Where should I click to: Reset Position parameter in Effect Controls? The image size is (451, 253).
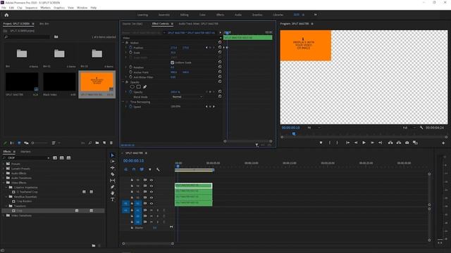[220, 47]
